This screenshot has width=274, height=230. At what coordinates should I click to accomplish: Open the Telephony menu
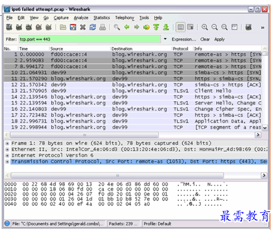(x=125, y=18)
